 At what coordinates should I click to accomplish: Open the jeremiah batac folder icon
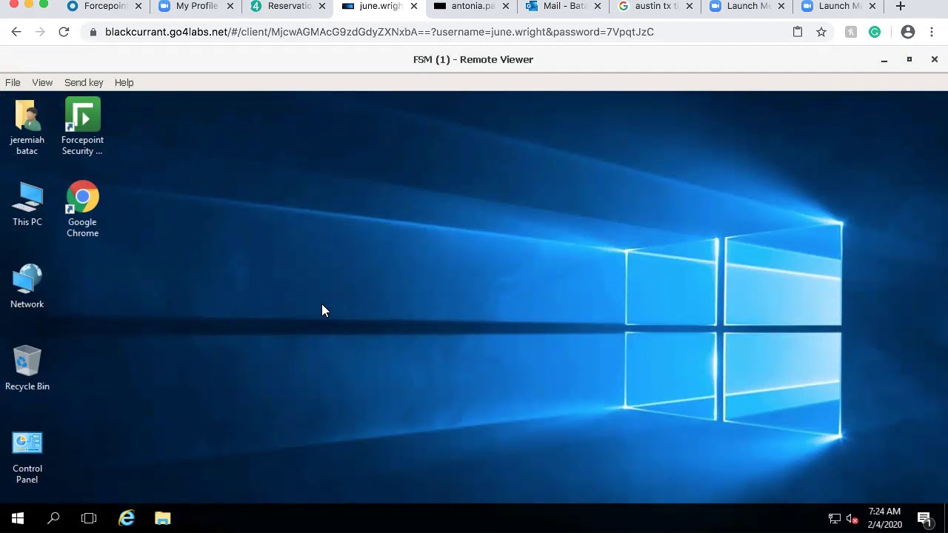[x=27, y=127]
